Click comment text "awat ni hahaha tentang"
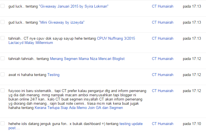The width and height of the screenshot is (206, 134). tap(27, 75)
